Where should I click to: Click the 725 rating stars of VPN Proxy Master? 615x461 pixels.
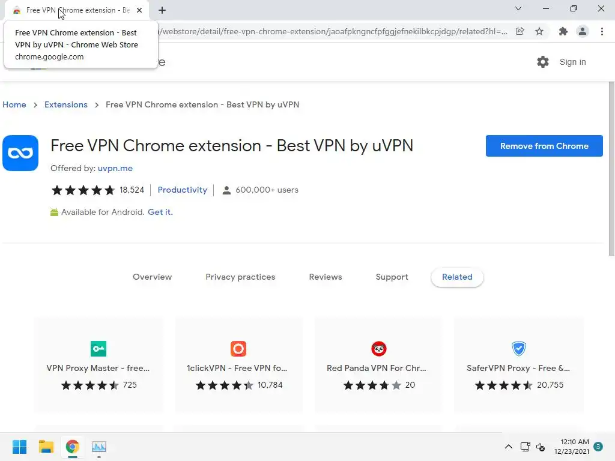pos(90,385)
